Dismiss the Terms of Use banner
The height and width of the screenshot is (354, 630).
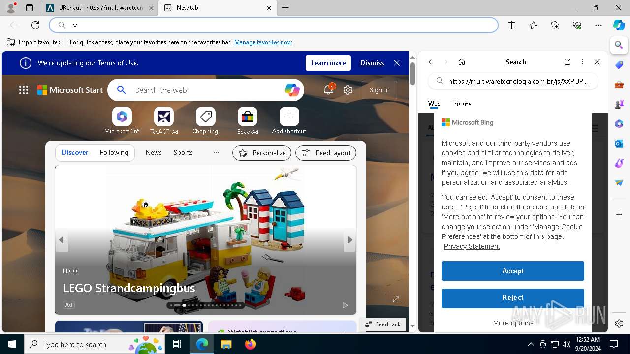coord(372,63)
